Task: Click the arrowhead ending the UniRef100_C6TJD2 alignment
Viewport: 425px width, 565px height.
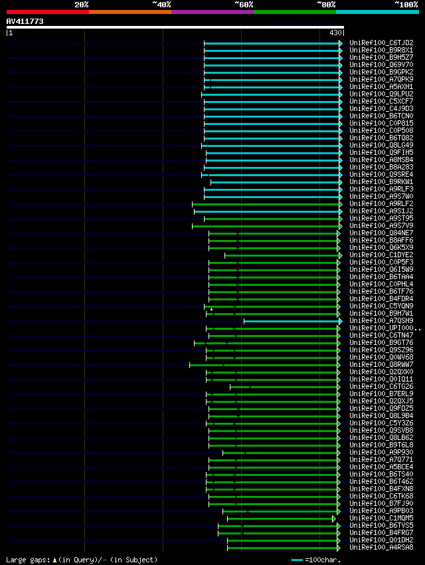Action: 341,43
